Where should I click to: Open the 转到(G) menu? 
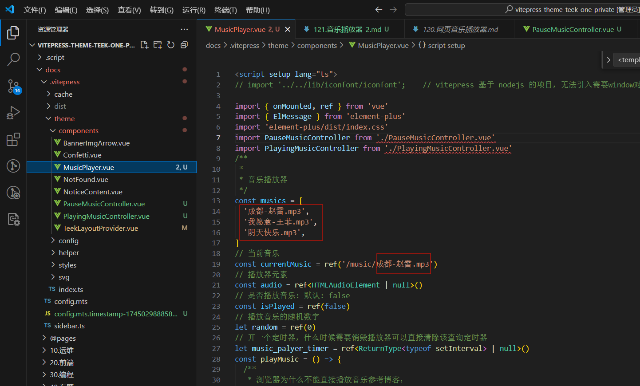162,10
